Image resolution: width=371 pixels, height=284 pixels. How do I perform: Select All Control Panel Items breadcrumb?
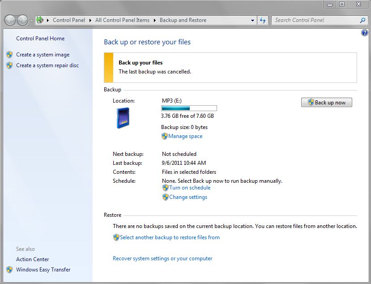122,20
